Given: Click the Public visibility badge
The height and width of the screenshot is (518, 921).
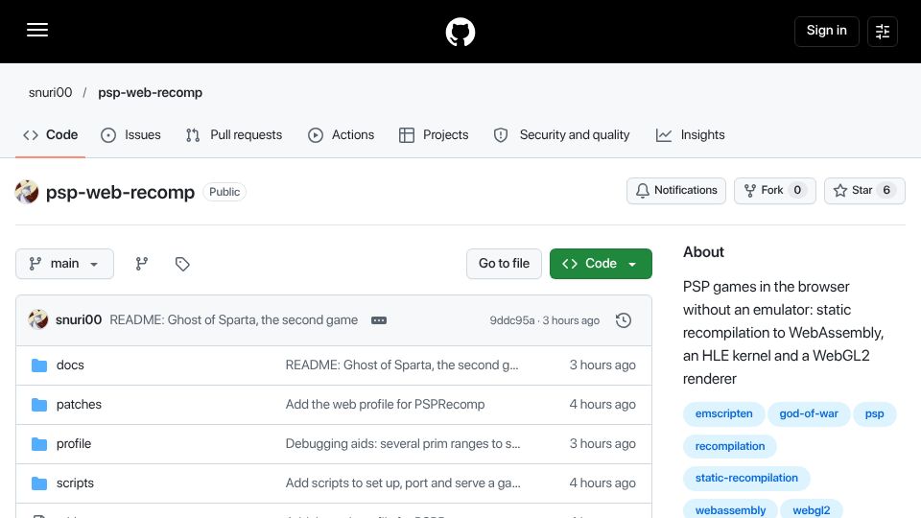Looking at the screenshot, I should click(x=224, y=192).
